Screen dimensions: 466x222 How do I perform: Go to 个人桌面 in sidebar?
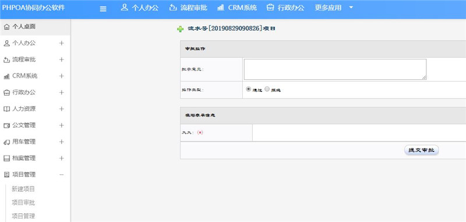pos(24,27)
